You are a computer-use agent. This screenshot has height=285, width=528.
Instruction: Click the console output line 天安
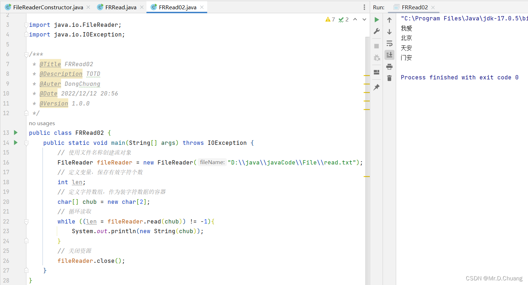pyautogui.click(x=407, y=48)
